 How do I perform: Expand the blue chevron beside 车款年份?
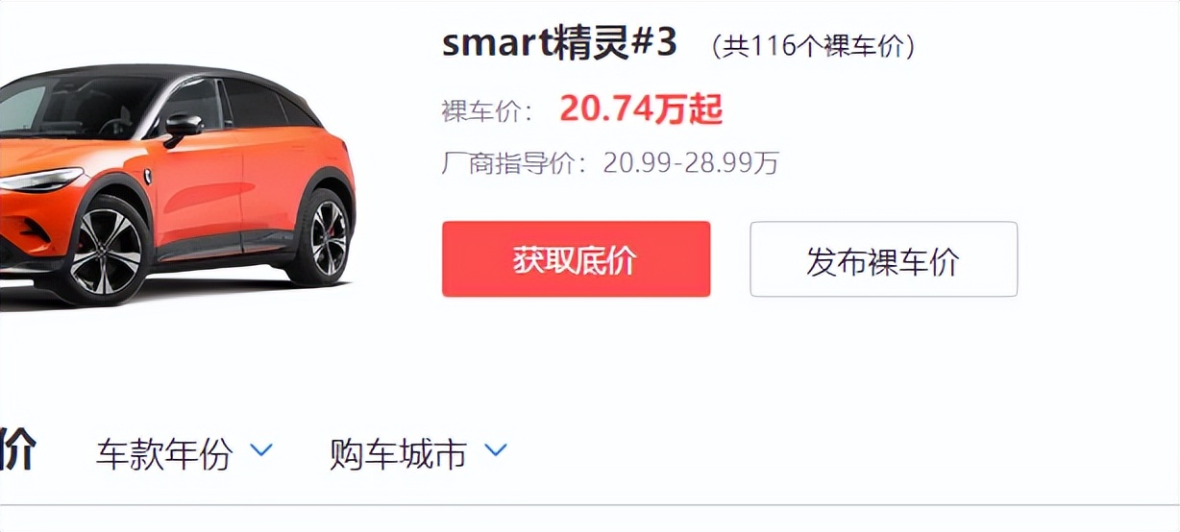(x=260, y=449)
